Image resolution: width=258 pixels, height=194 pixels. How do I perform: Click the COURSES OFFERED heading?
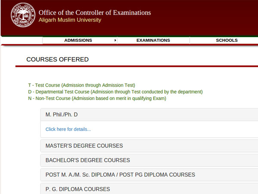pyautogui.click(x=58, y=59)
